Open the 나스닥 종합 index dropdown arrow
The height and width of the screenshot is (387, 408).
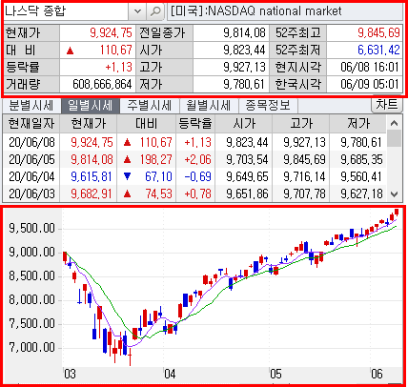[137, 11]
